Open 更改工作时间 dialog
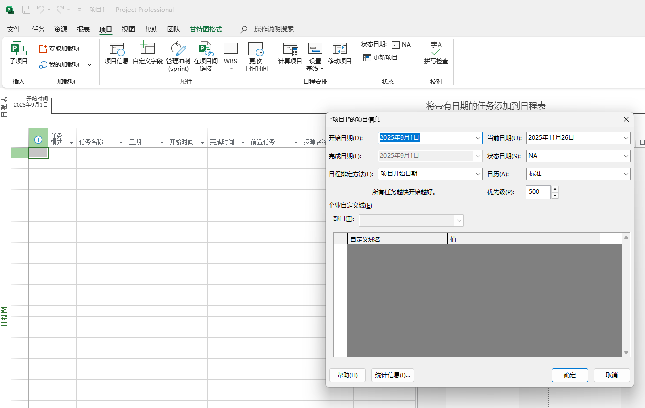This screenshot has width=645, height=408. coord(255,57)
